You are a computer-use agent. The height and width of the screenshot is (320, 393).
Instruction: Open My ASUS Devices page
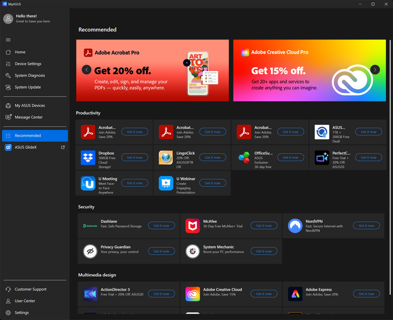point(35,105)
